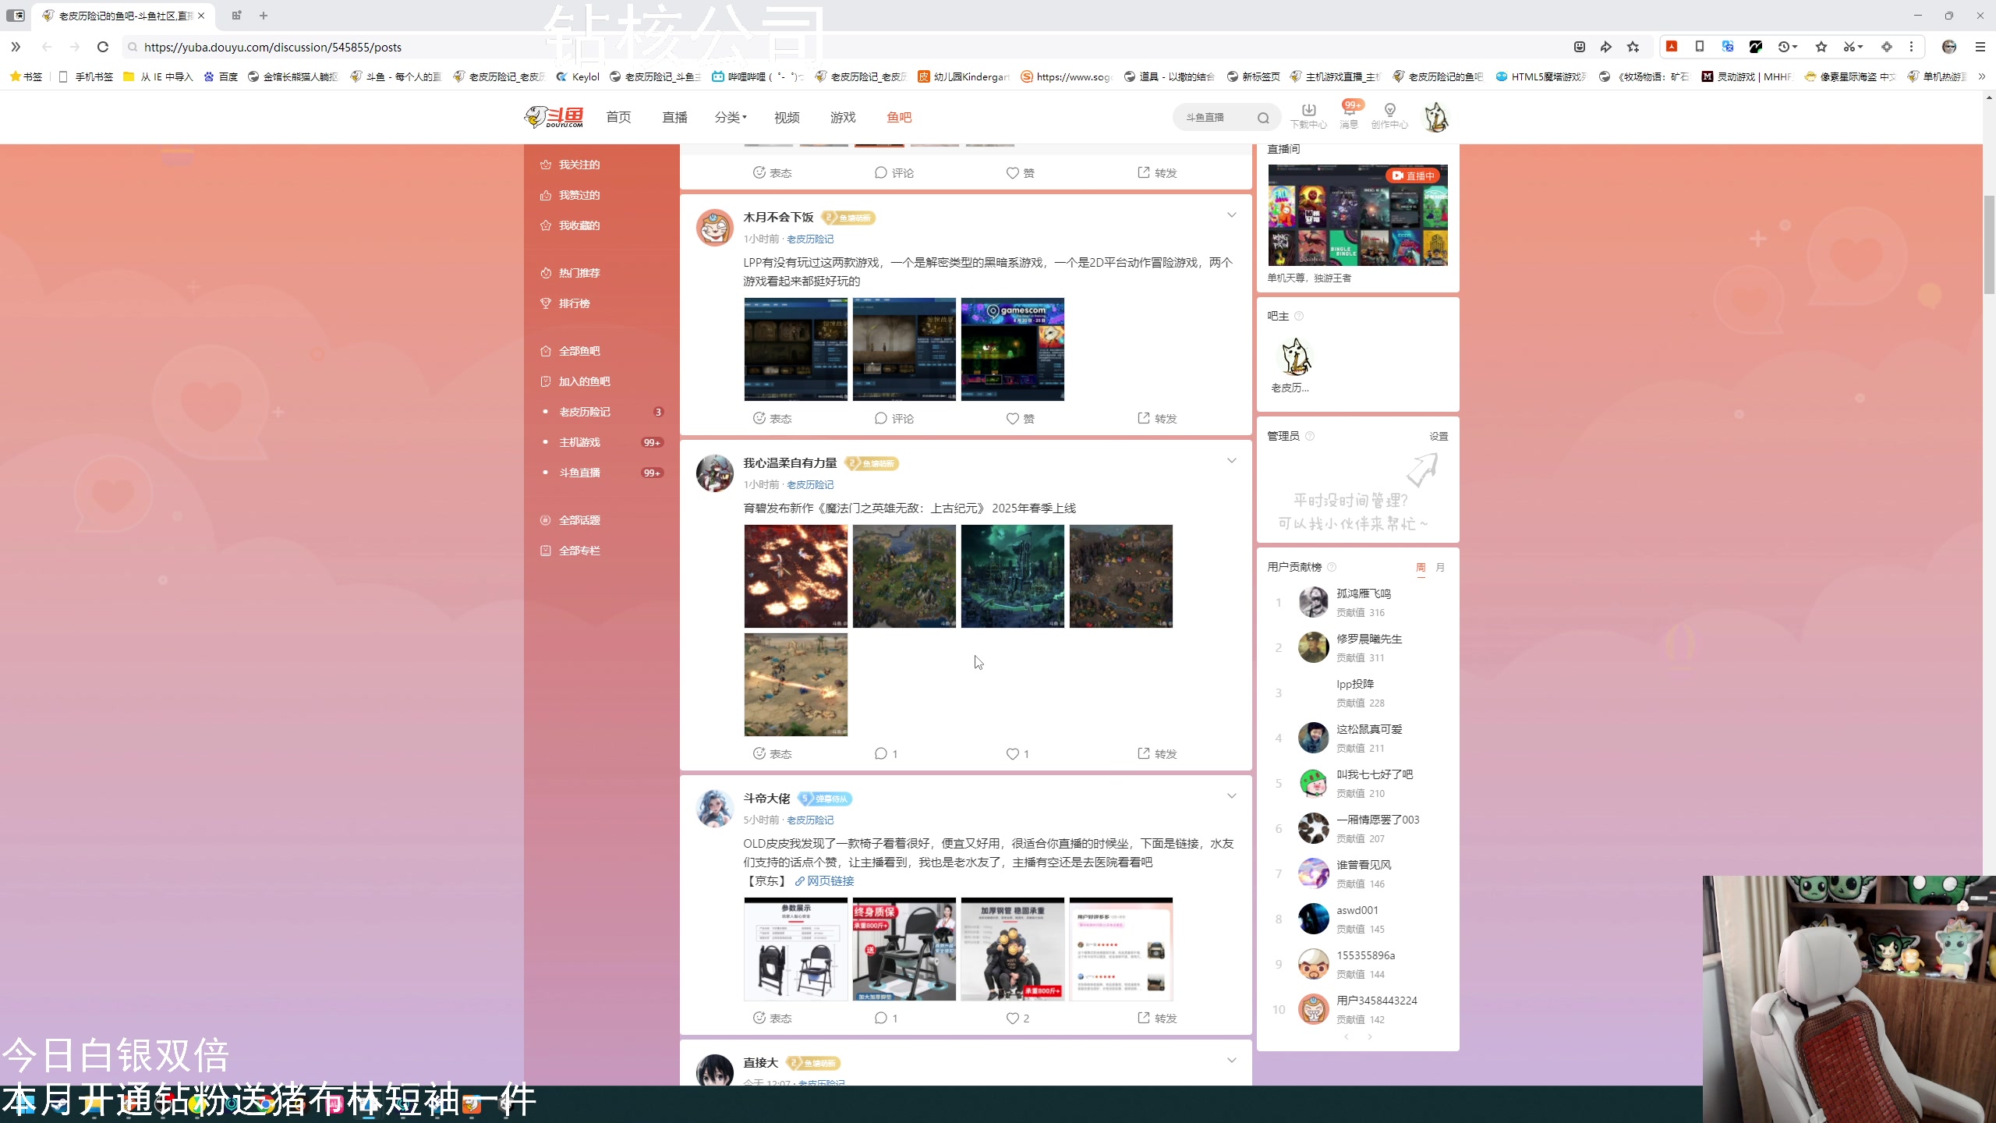This screenshot has height=1123, width=1996.
Task: Click 转发 share on 木月不会下饭 post
Action: pos(1157,419)
